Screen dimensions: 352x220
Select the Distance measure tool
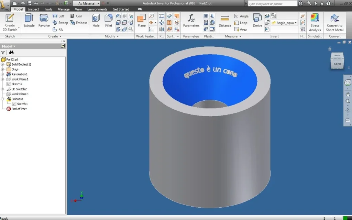pos(225,21)
